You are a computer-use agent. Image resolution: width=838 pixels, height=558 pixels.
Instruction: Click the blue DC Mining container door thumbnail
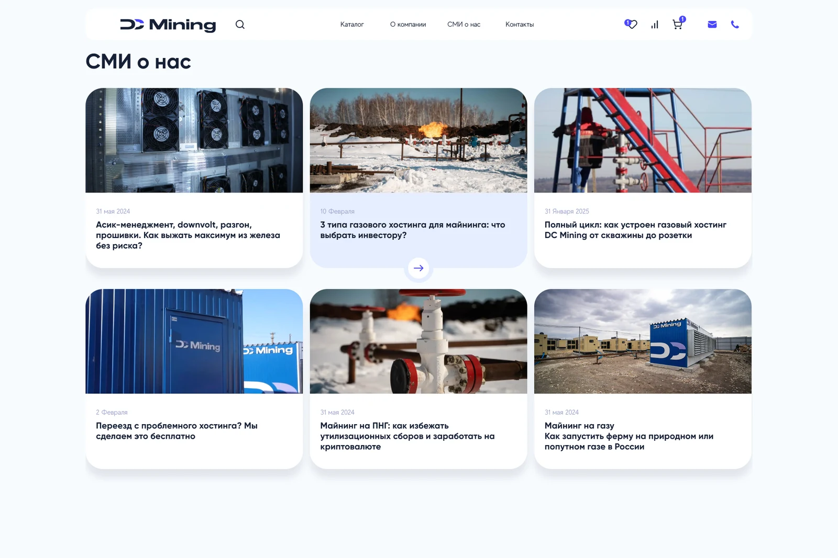click(x=194, y=341)
